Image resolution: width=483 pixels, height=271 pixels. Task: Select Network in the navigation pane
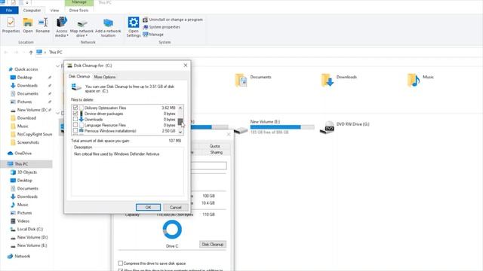[x=22, y=256]
